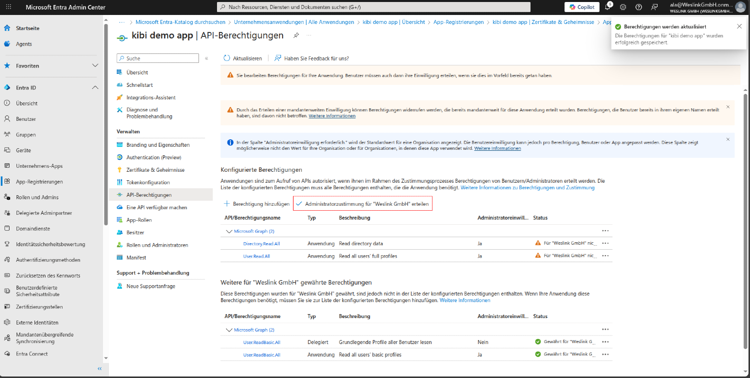Open Entra Connect in the sidebar
750x378 pixels.
[32, 354]
